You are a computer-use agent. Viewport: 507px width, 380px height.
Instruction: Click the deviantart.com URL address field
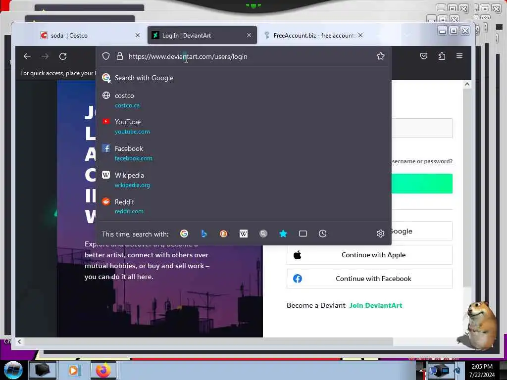pyautogui.click(x=249, y=56)
